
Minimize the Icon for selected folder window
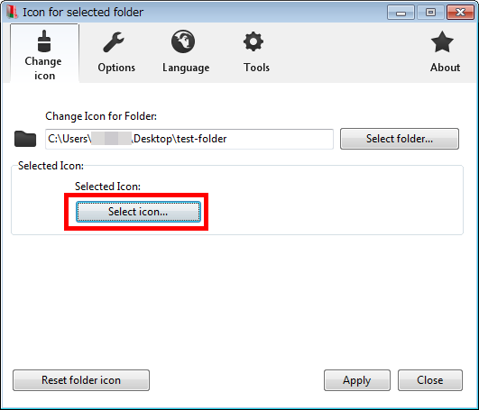tap(401, 13)
